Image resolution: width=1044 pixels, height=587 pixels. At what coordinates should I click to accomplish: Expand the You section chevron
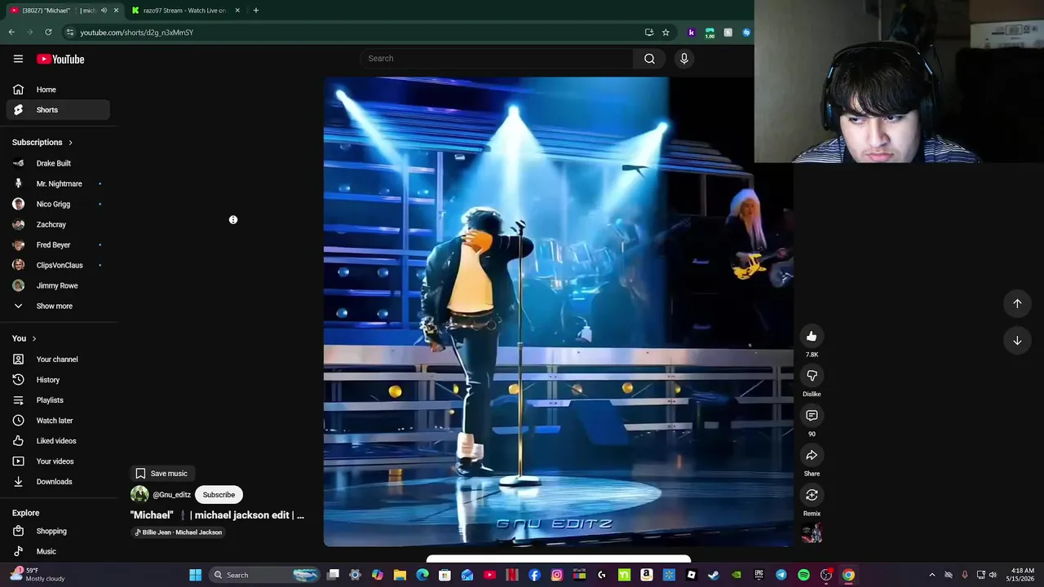pos(33,338)
